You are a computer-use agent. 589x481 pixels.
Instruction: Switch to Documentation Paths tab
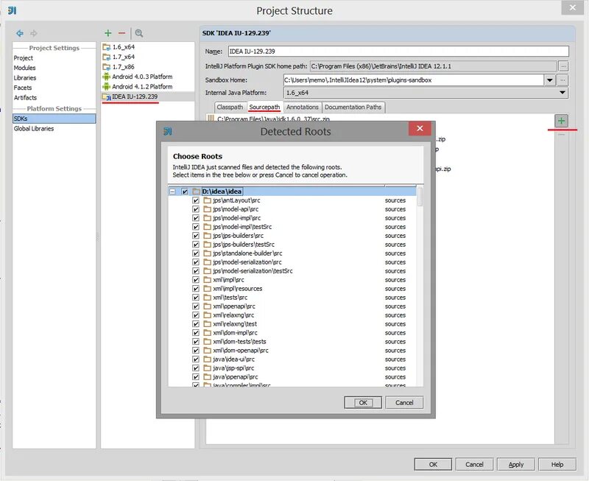coord(353,107)
